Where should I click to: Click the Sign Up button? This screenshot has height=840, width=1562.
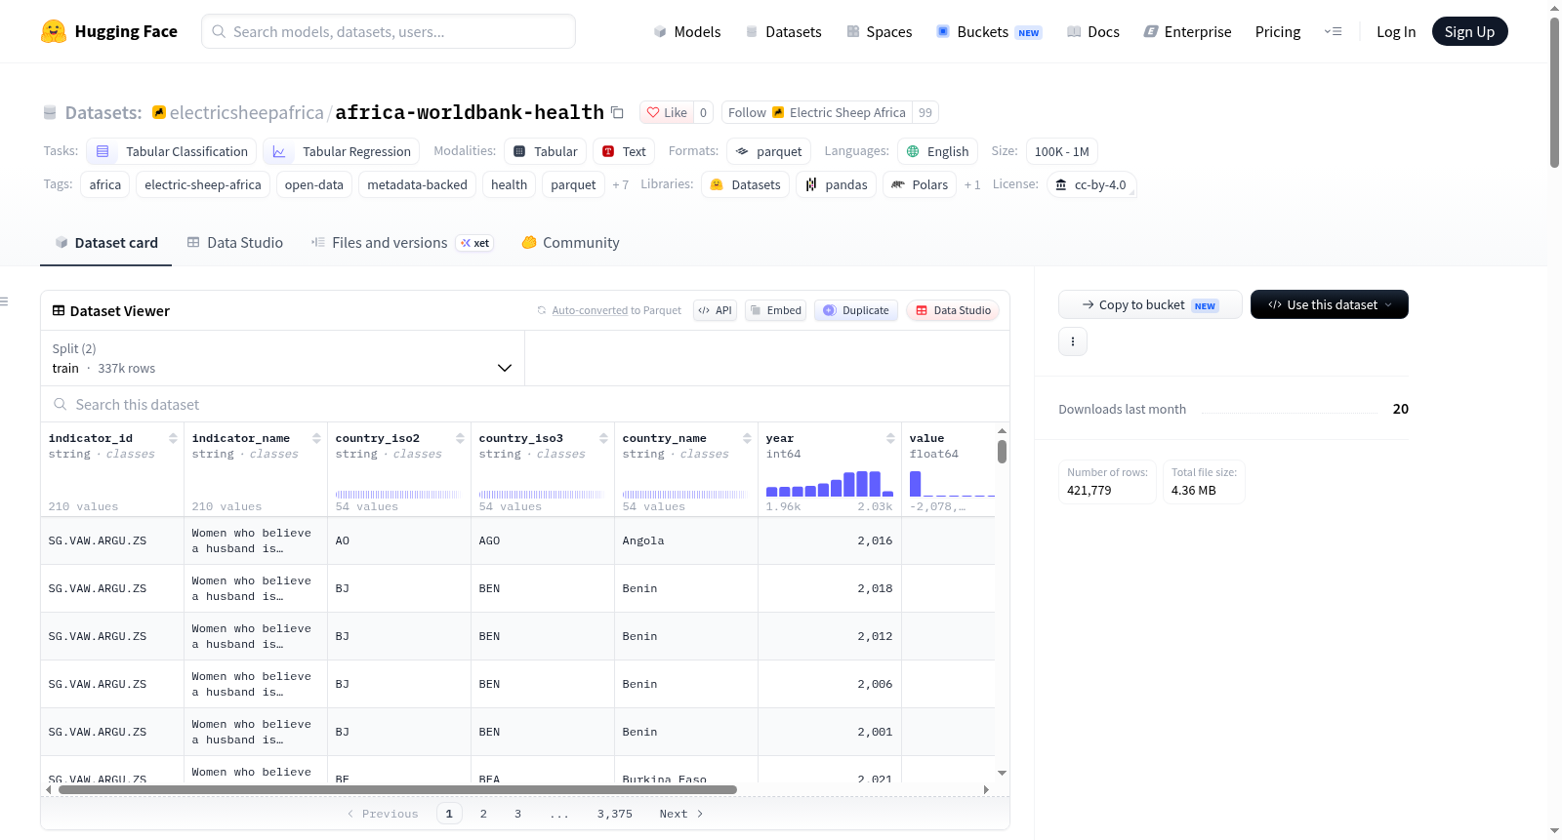tap(1469, 31)
